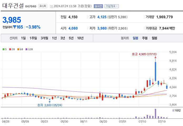Image resolution: width=183 pixels, height=126 pixels.
Task: Switch to the 주봉 weekly candle chart
Action: click(x=145, y=38)
